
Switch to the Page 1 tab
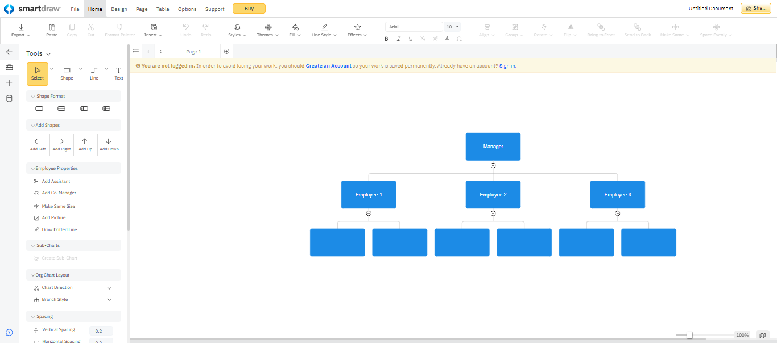point(194,52)
